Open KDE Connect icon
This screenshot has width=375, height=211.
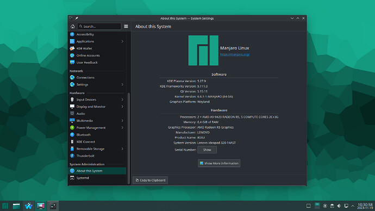(72, 141)
